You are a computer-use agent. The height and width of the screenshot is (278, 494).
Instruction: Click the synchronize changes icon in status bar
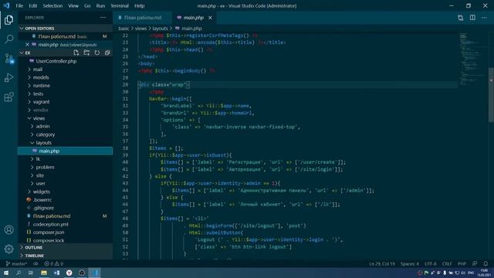click(x=36, y=263)
